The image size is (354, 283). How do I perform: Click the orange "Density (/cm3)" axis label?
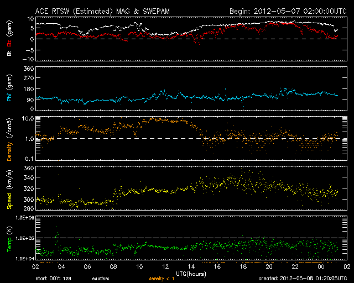coord(9,139)
